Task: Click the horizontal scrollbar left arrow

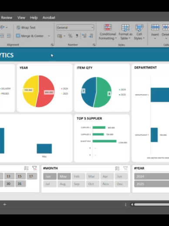Action: (x=132, y=205)
